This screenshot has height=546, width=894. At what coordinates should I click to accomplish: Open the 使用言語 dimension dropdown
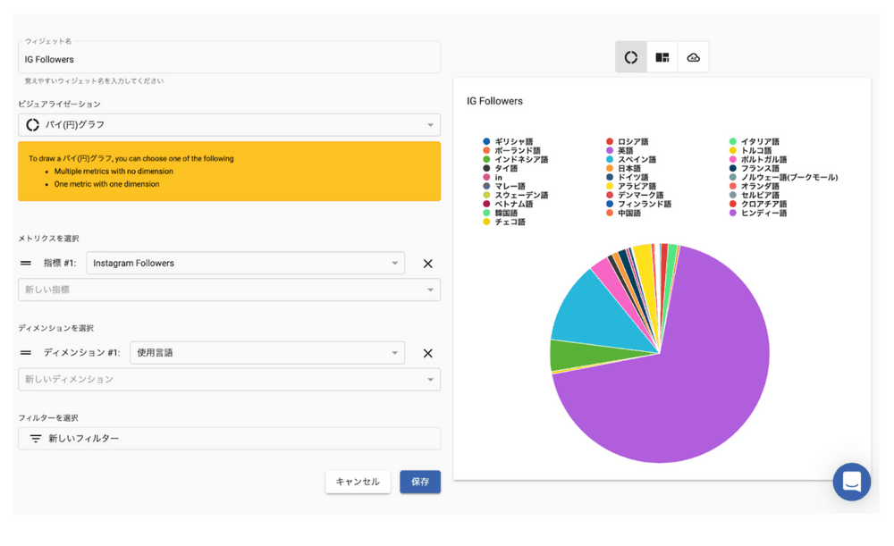pos(266,353)
